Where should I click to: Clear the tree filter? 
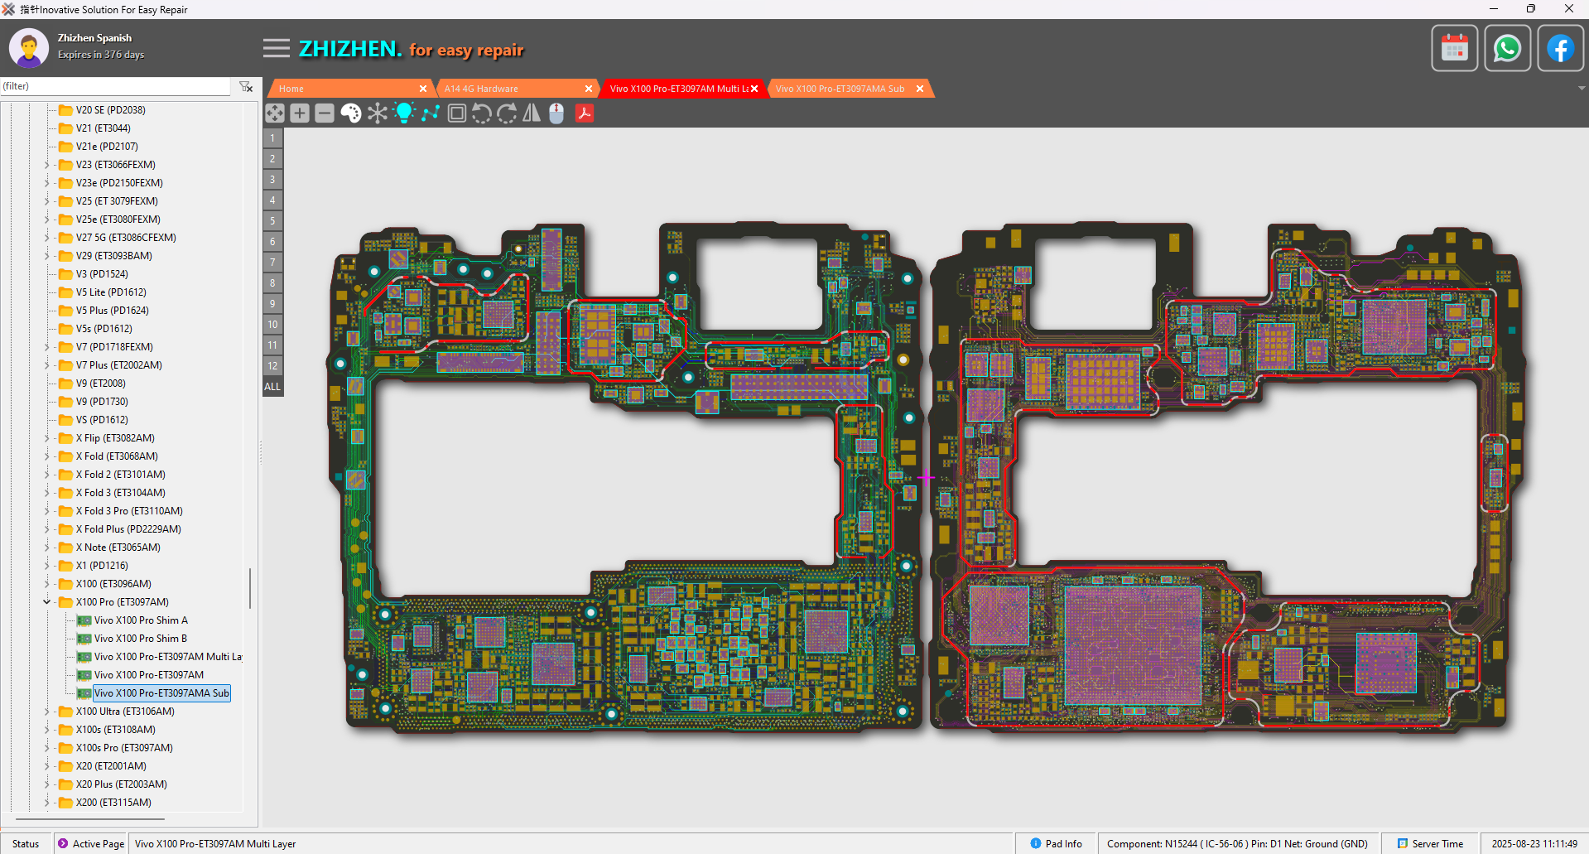click(246, 86)
